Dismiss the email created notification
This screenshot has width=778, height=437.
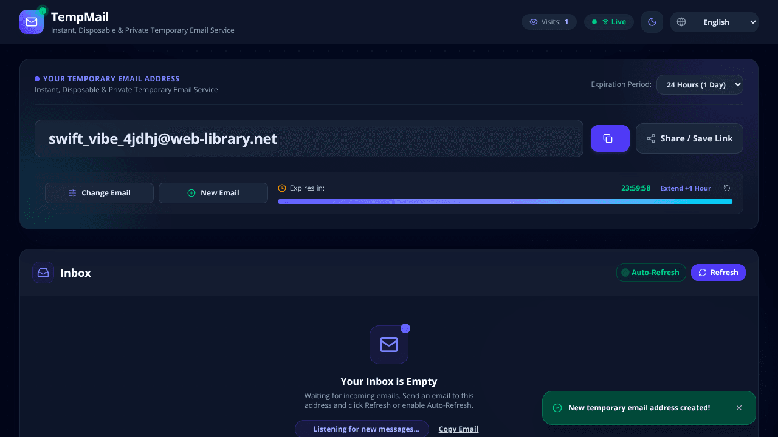point(739,408)
